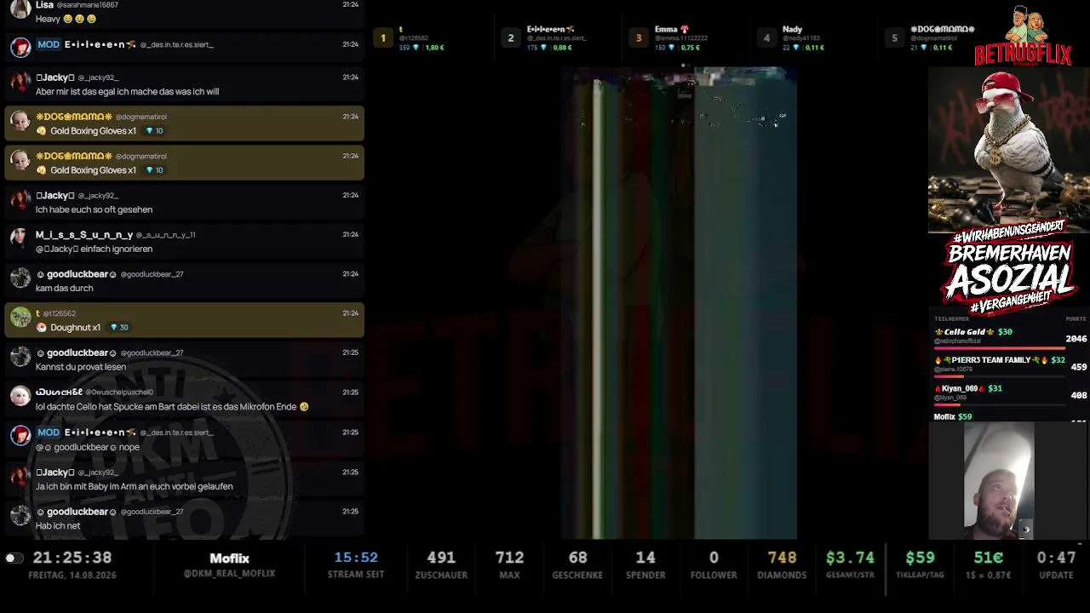
Task: Click the Tikleap/Tag value '$59'
Action: pyautogui.click(x=920, y=558)
